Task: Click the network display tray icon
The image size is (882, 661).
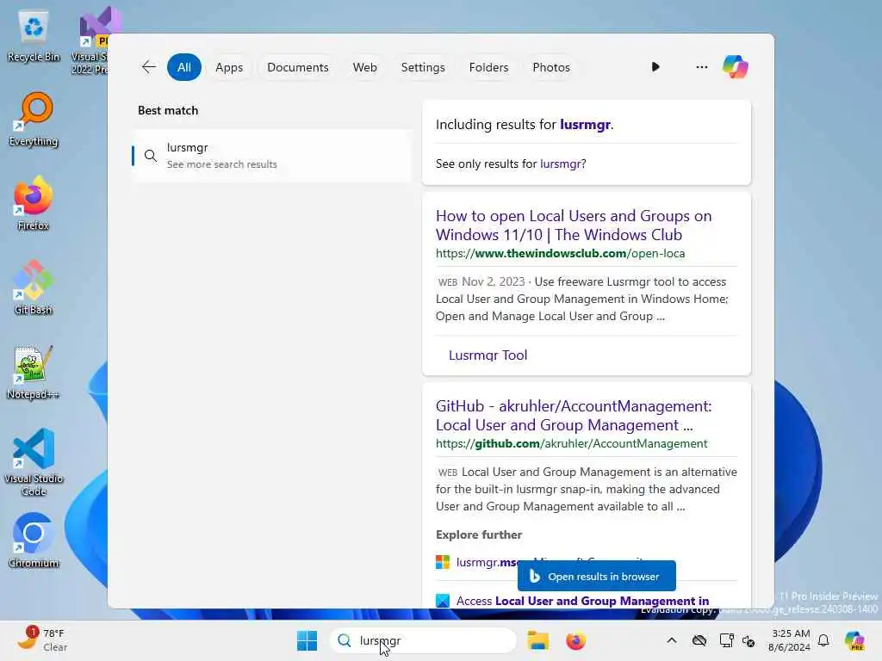Action: pyautogui.click(x=726, y=640)
